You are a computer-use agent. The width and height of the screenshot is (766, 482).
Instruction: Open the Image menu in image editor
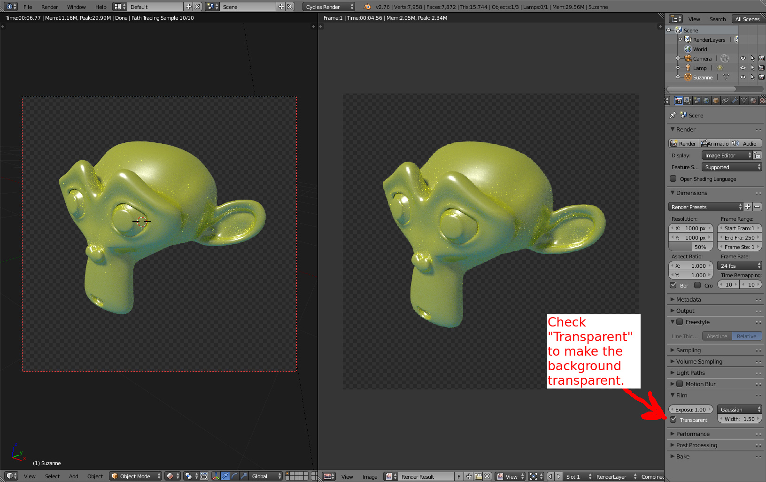coord(370,476)
